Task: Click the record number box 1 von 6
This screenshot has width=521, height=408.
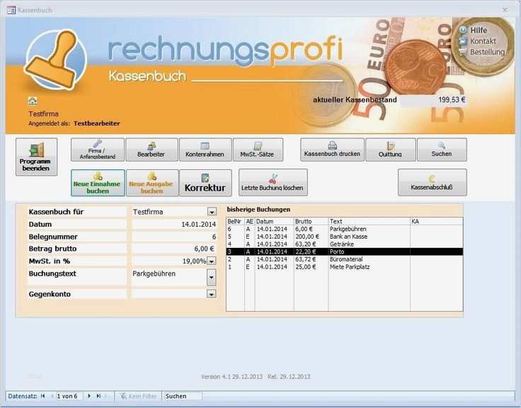Action: [68, 396]
